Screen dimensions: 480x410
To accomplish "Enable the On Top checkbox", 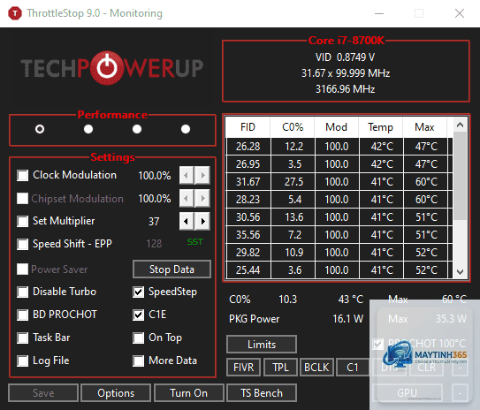I will coord(139,338).
